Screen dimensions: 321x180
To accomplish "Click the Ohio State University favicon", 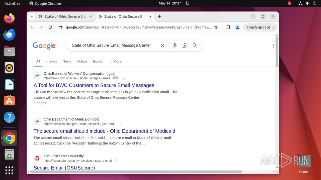I will [x=37, y=158].
